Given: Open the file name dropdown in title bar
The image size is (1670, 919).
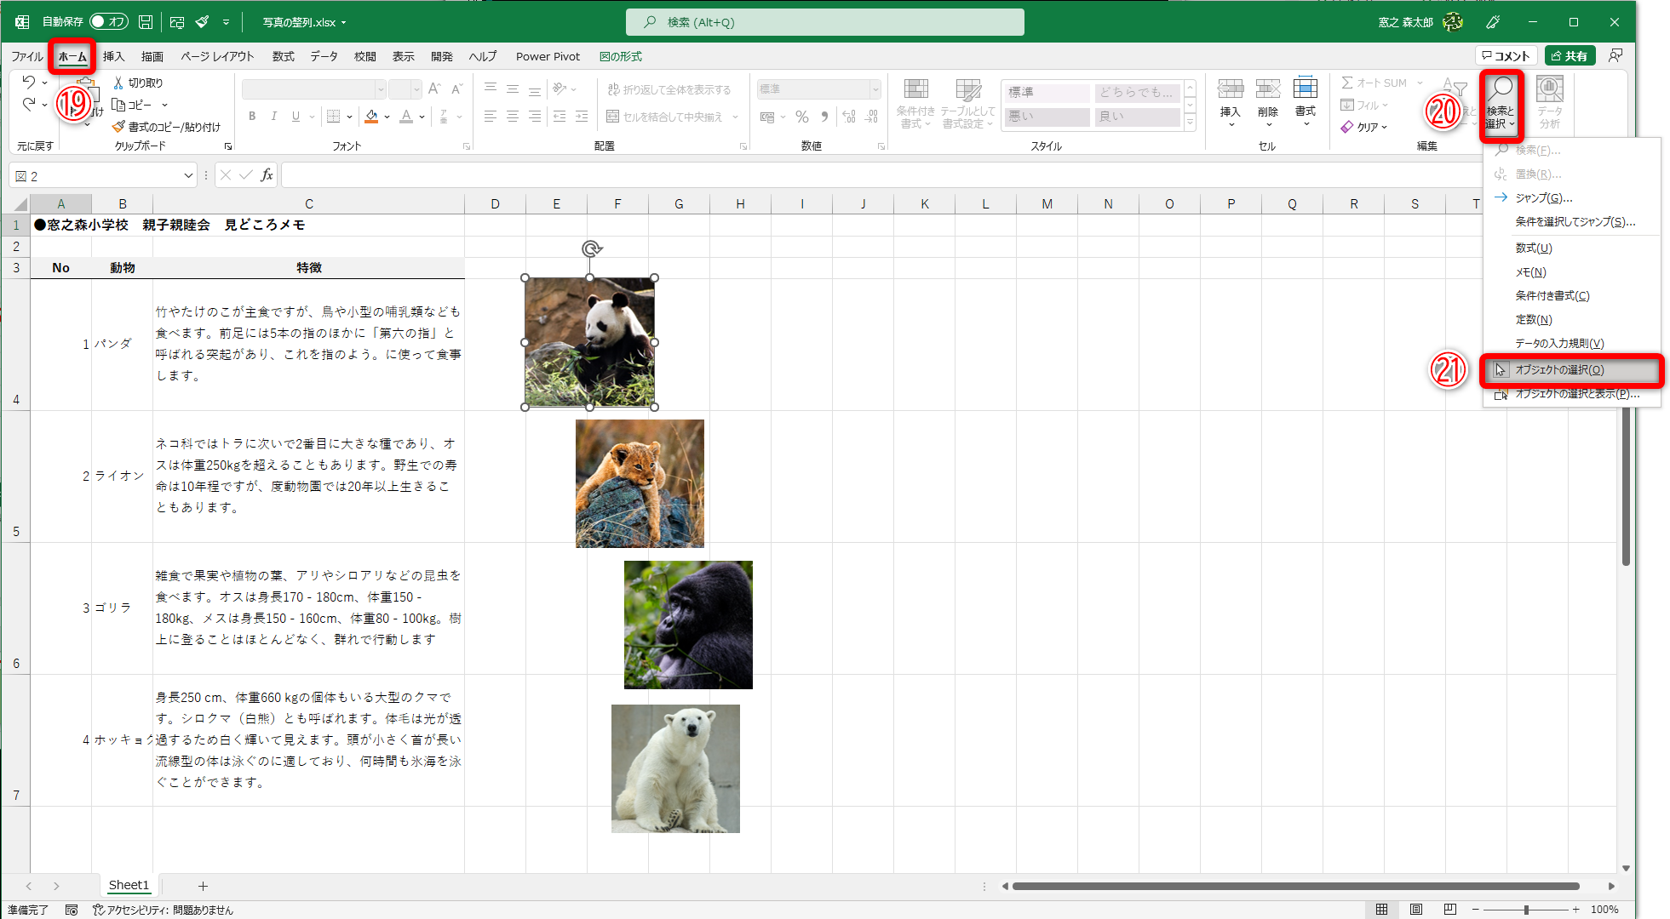Looking at the screenshot, I should click(x=343, y=23).
